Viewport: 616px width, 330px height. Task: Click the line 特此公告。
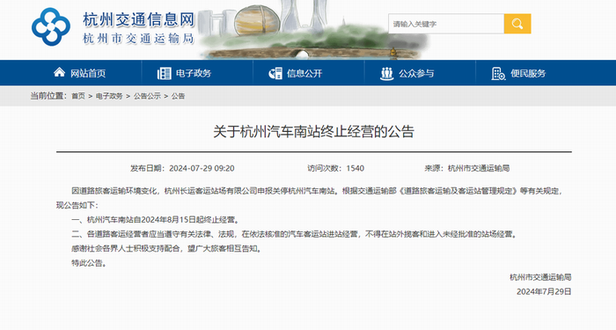click(x=89, y=263)
